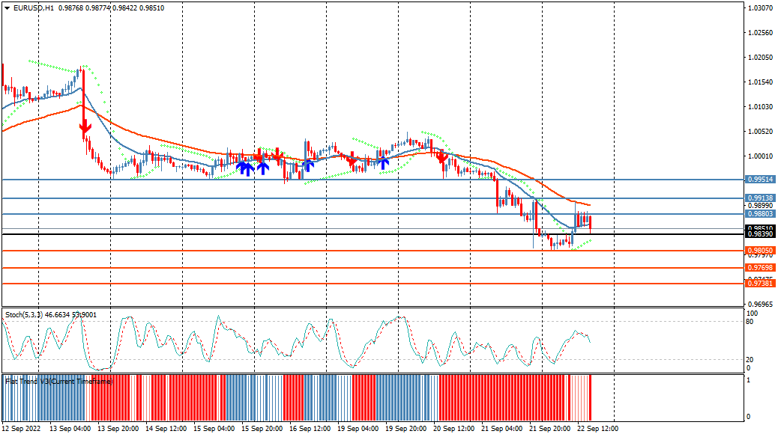The image size is (778, 437).
Task: Select the 0.98050 red price level label
Action: pyautogui.click(x=760, y=251)
